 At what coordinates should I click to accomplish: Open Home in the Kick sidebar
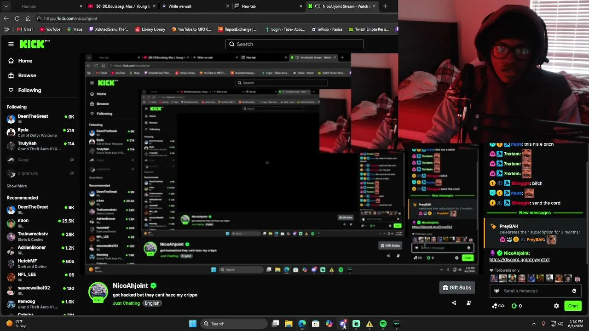click(25, 61)
